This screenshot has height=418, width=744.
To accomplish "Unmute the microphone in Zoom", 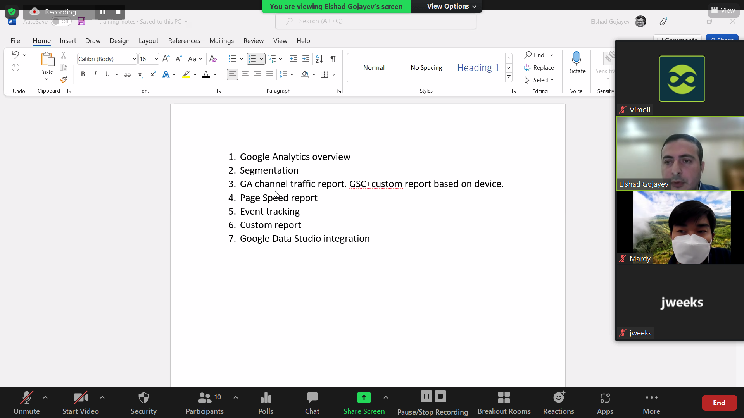I will (x=26, y=403).
